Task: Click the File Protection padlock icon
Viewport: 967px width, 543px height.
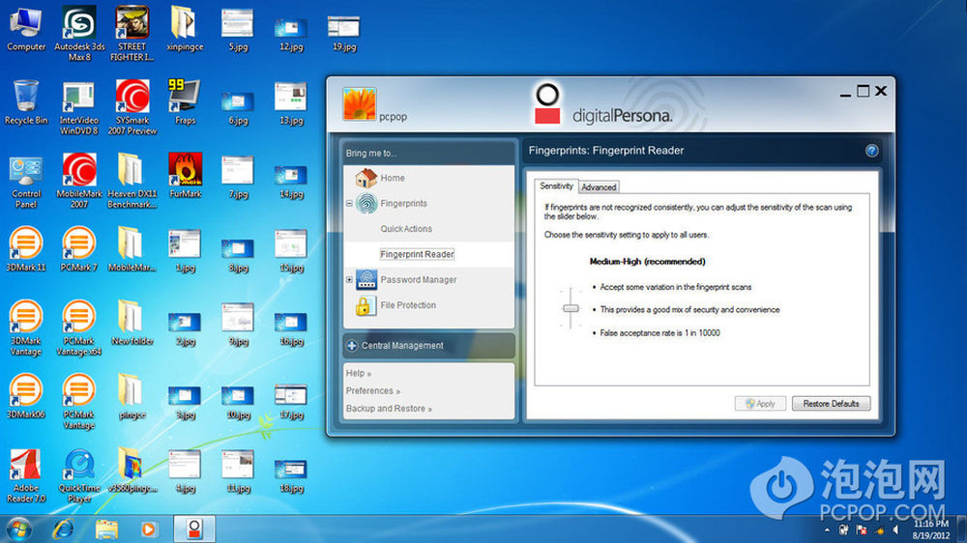Action: pos(364,305)
